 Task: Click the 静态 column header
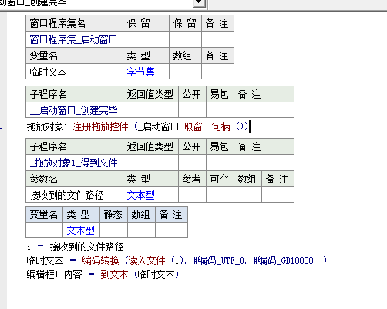tap(113, 214)
